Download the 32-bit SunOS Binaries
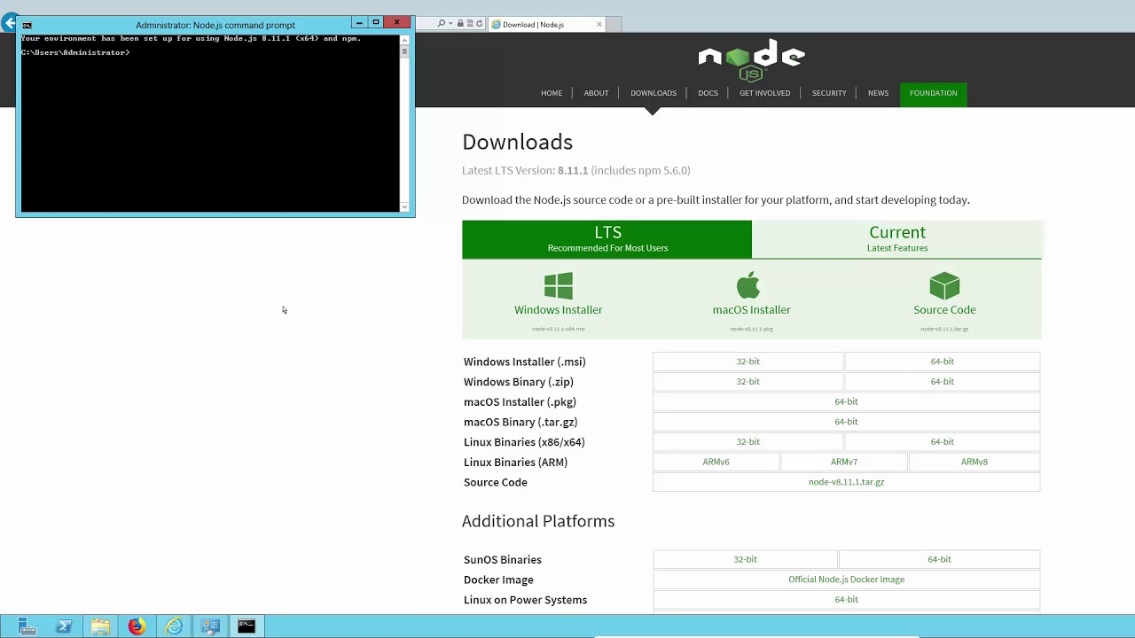Screen dimensions: 1135x638 click(x=745, y=559)
